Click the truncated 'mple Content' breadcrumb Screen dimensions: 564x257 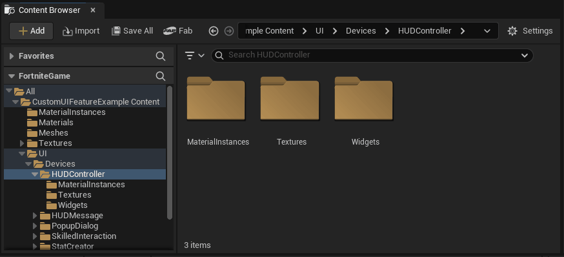270,31
